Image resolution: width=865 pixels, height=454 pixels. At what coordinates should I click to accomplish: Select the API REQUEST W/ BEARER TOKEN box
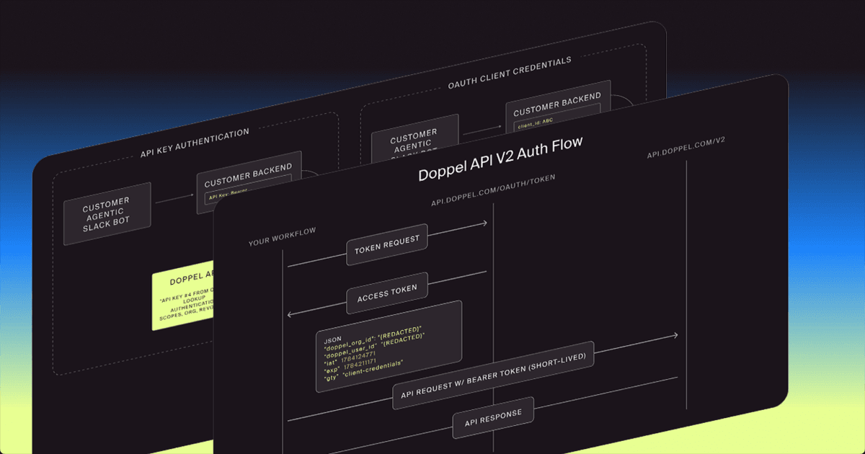493,375
